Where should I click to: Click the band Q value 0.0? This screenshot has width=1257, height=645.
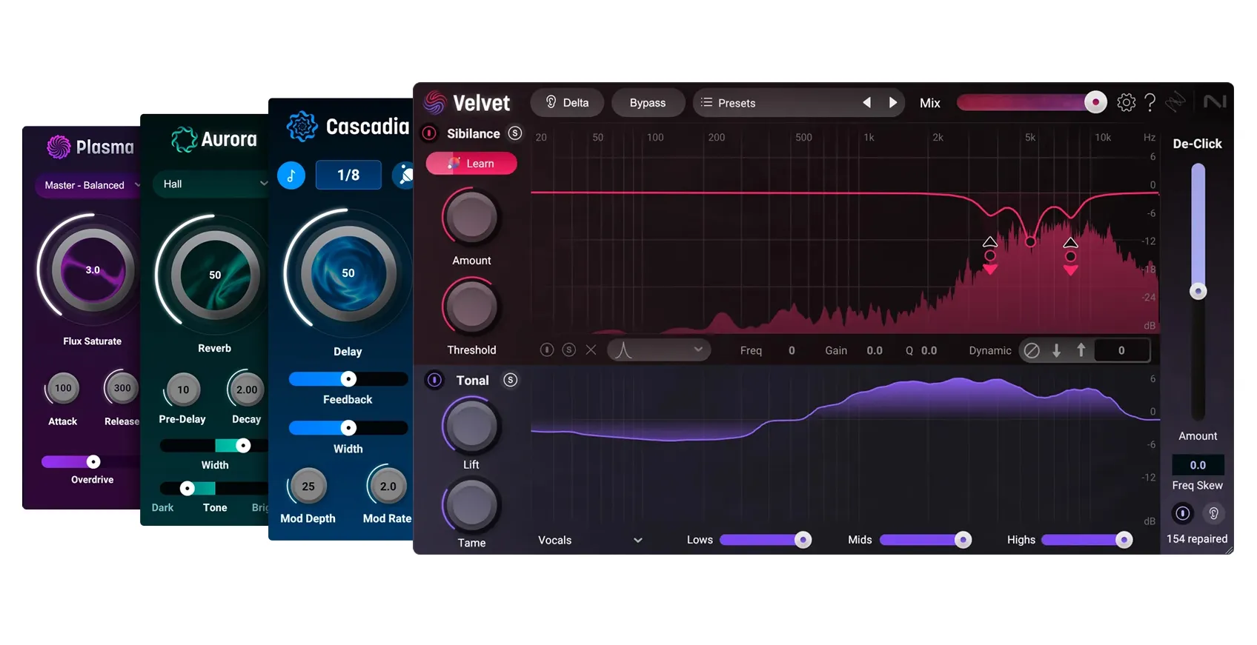[x=929, y=350]
